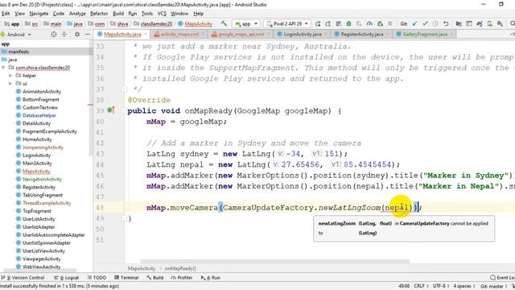Open the TODO tool window

97,277
